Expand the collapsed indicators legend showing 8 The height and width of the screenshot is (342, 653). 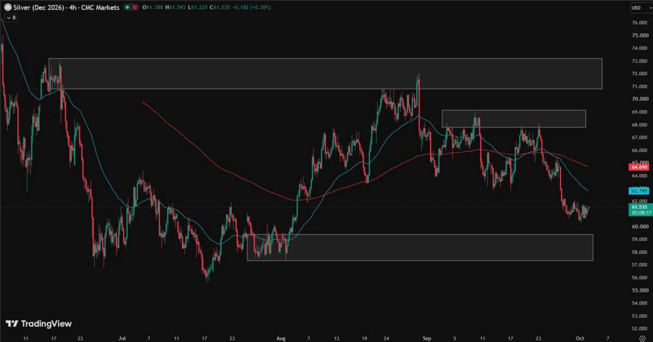point(11,18)
